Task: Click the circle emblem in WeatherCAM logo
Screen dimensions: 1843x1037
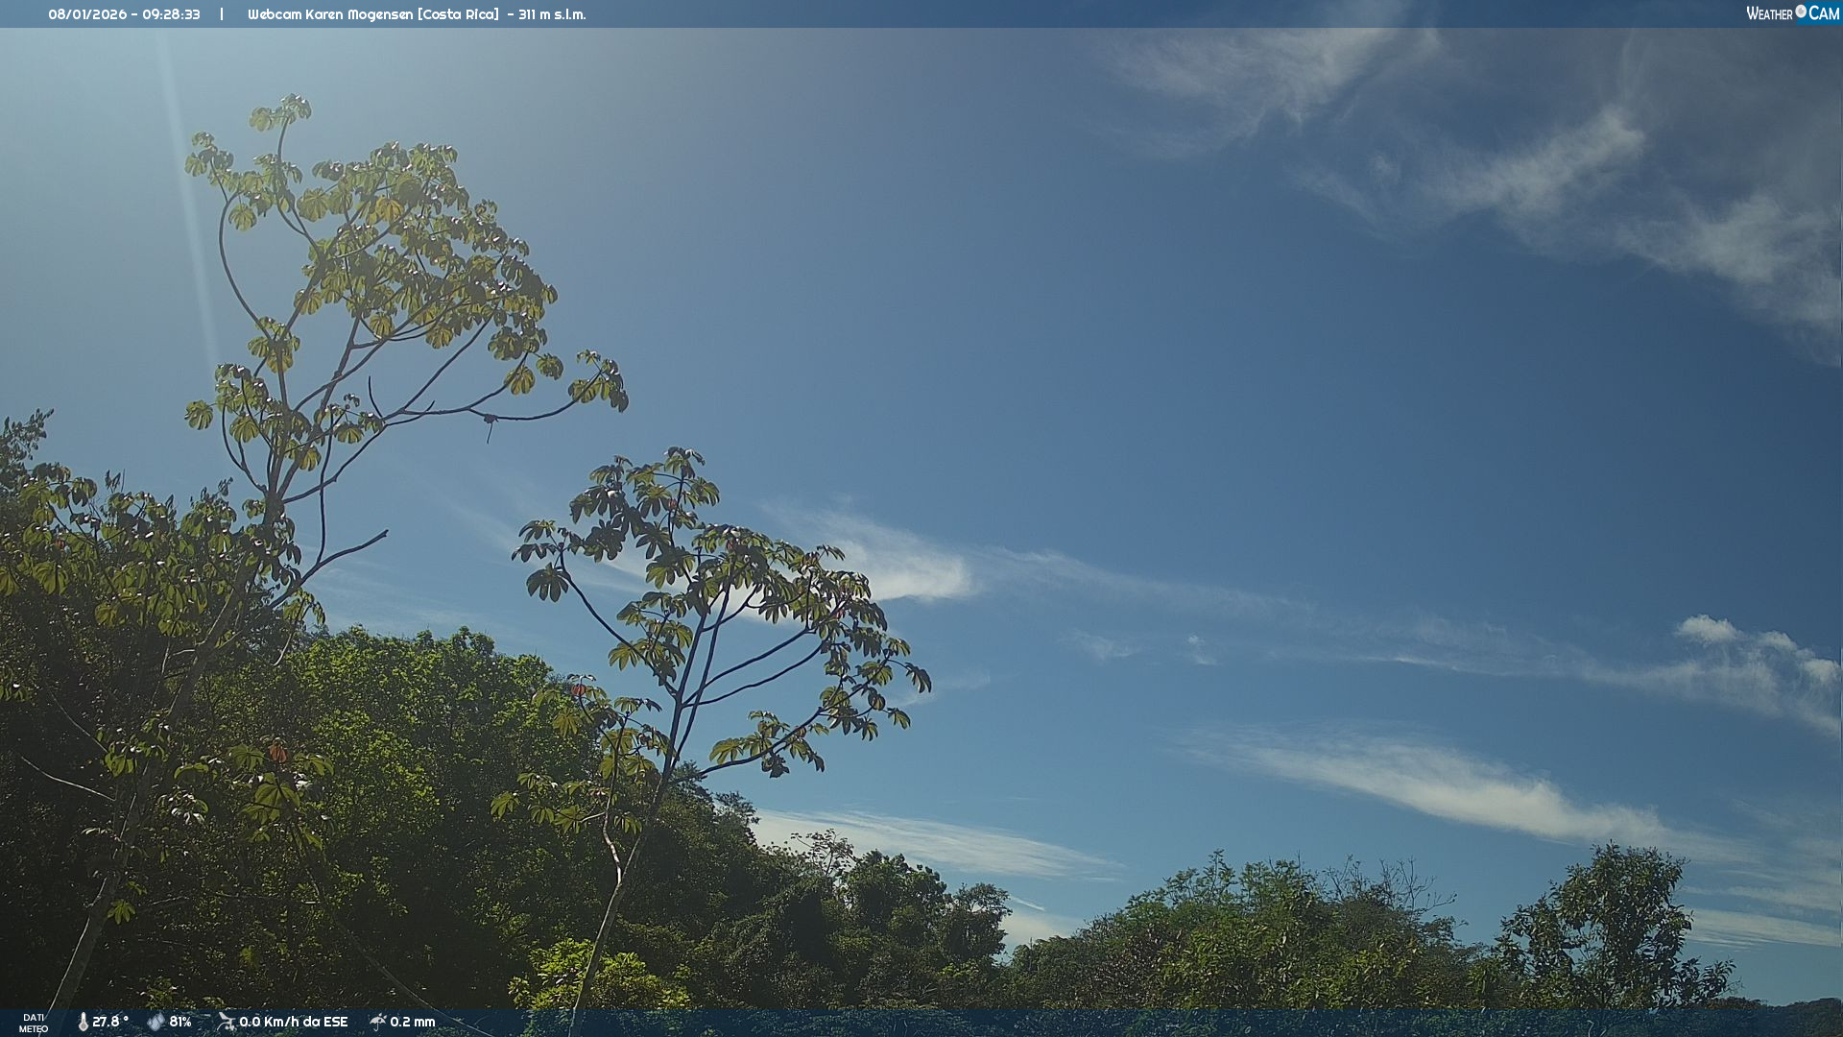Action: click(x=1801, y=12)
